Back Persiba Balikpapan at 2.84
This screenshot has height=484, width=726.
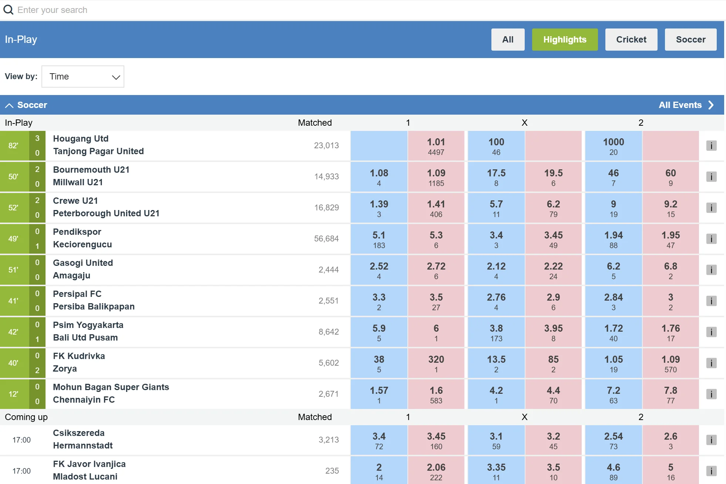point(614,301)
